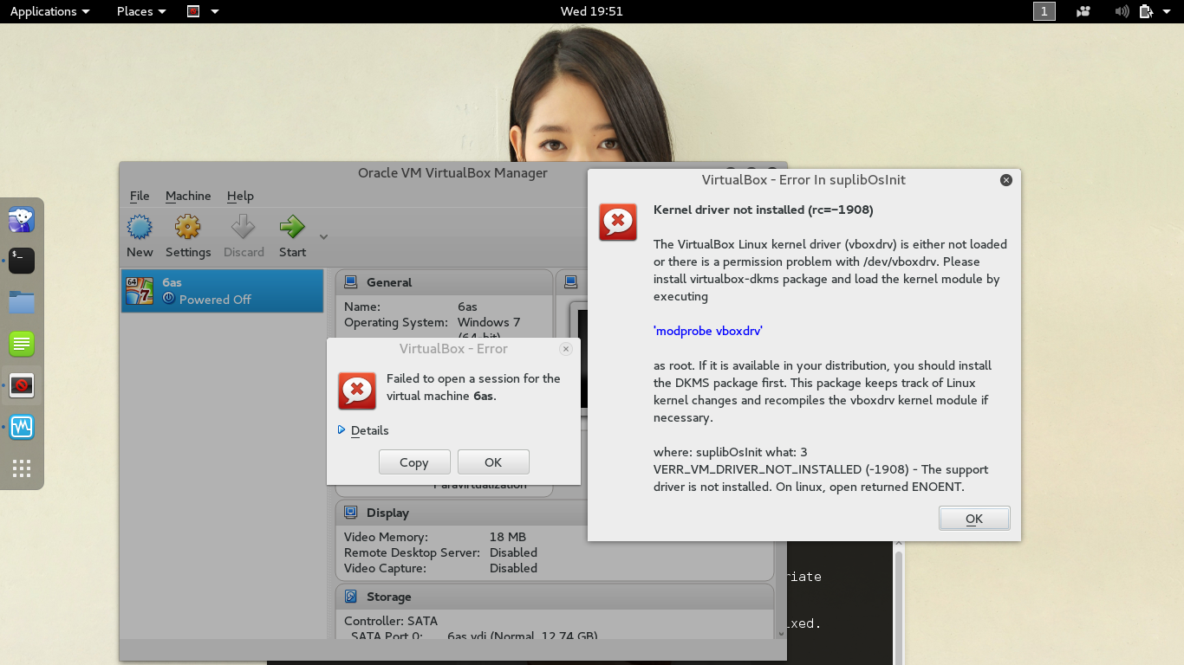Click the screen recorder camera icon in top bar

[1083, 11]
